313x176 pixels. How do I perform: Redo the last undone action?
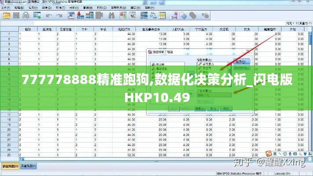tap(59, 15)
